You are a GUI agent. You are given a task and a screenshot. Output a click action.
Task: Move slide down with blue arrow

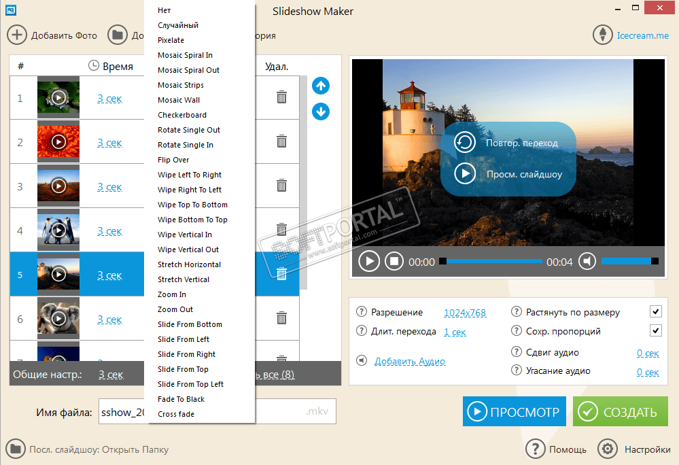coord(321,111)
